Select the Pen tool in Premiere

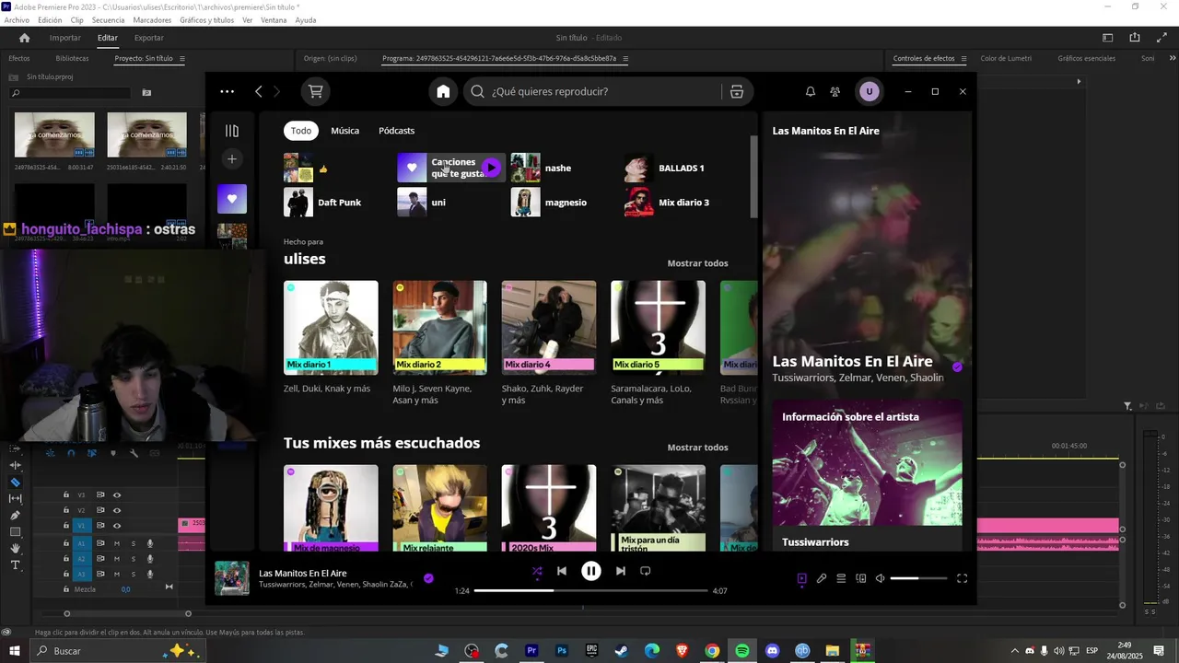15,516
